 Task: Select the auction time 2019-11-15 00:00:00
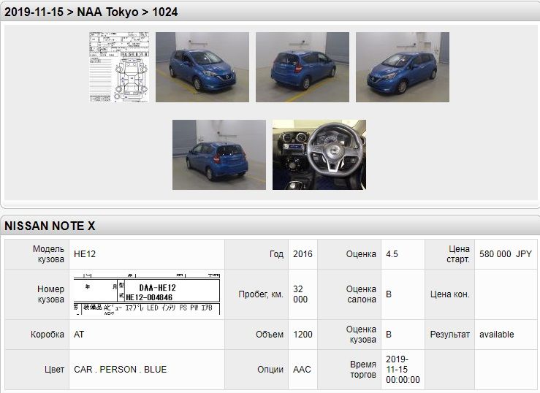[x=403, y=369]
